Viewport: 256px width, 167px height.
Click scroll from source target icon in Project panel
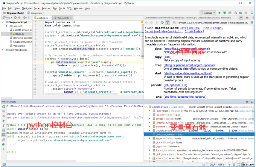click(15, 18)
